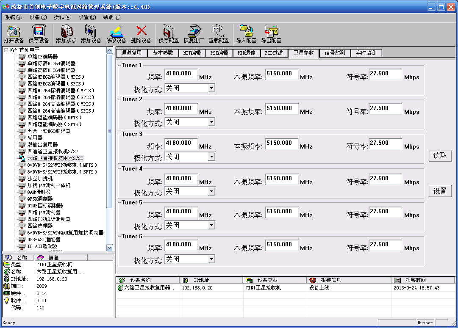Open the 操作(V) menu
Screen dimensions: 458x328
(x=63, y=17)
